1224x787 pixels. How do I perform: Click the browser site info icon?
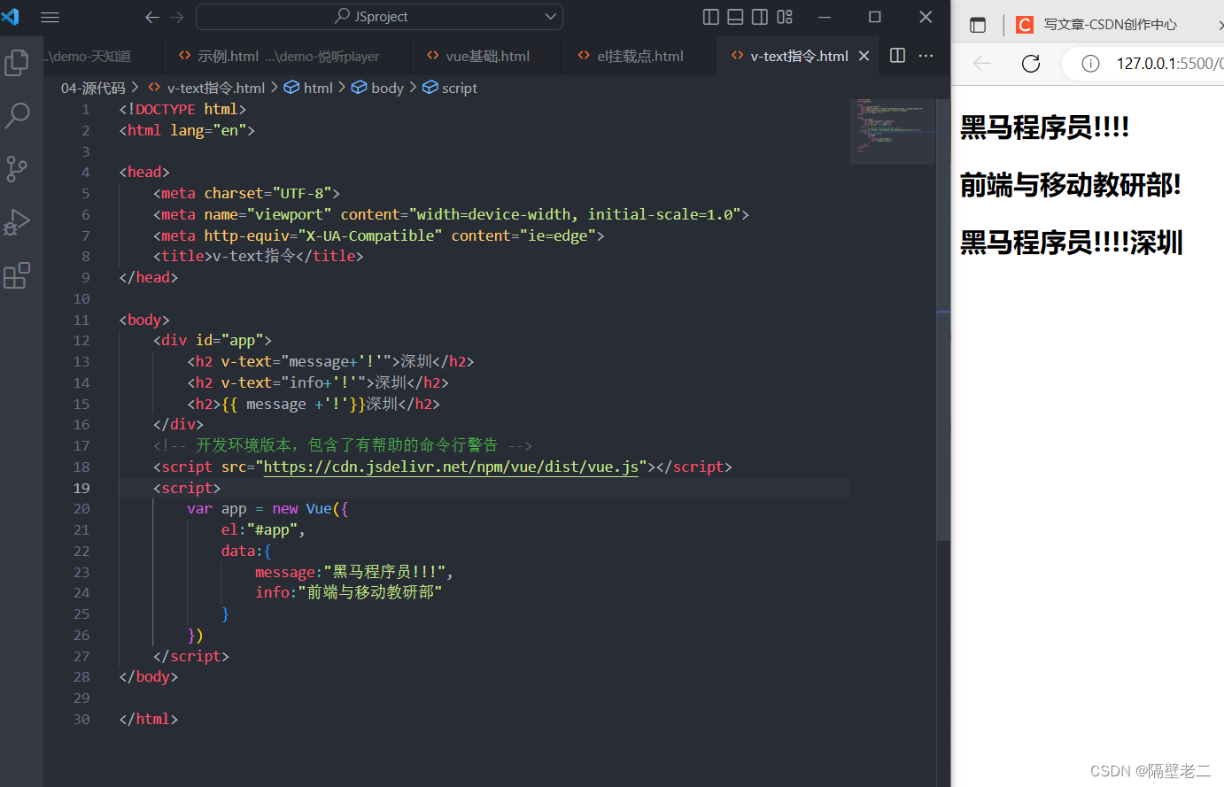point(1091,63)
